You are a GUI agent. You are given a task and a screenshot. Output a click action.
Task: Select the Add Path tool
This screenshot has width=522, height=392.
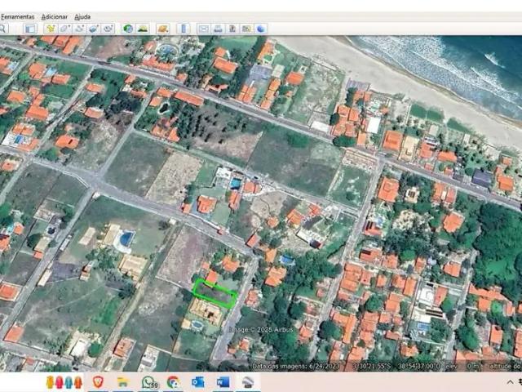pos(79,29)
